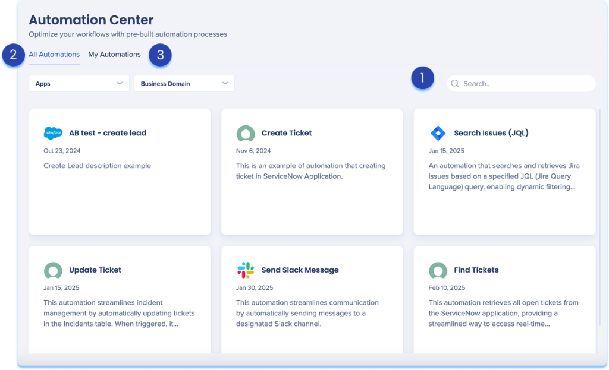Click the Slack icon on Send Slack Message card

tap(246, 270)
